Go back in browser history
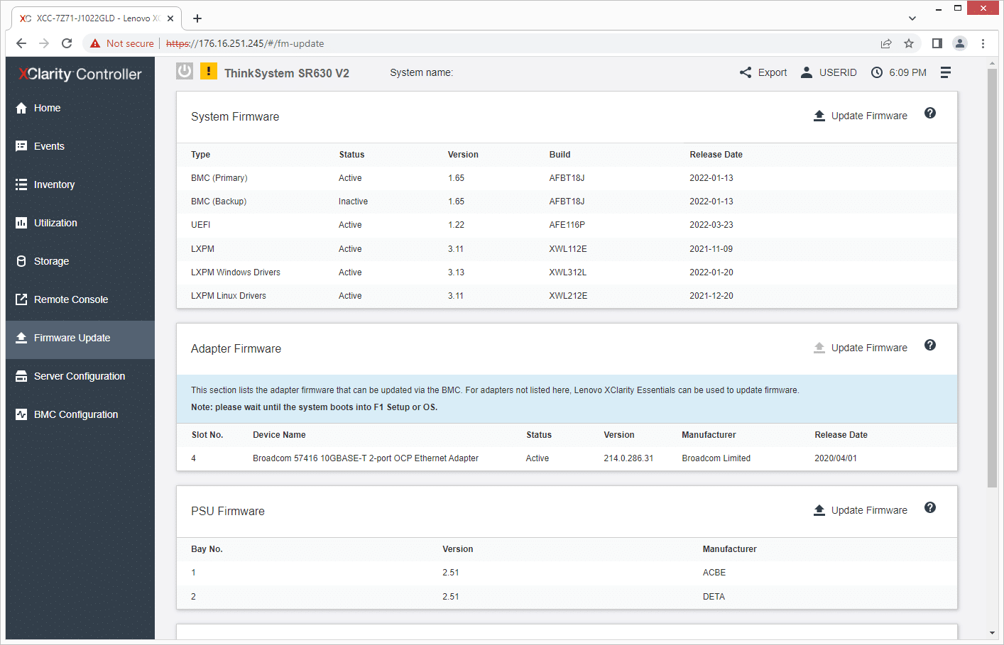 click(x=21, y=43)
